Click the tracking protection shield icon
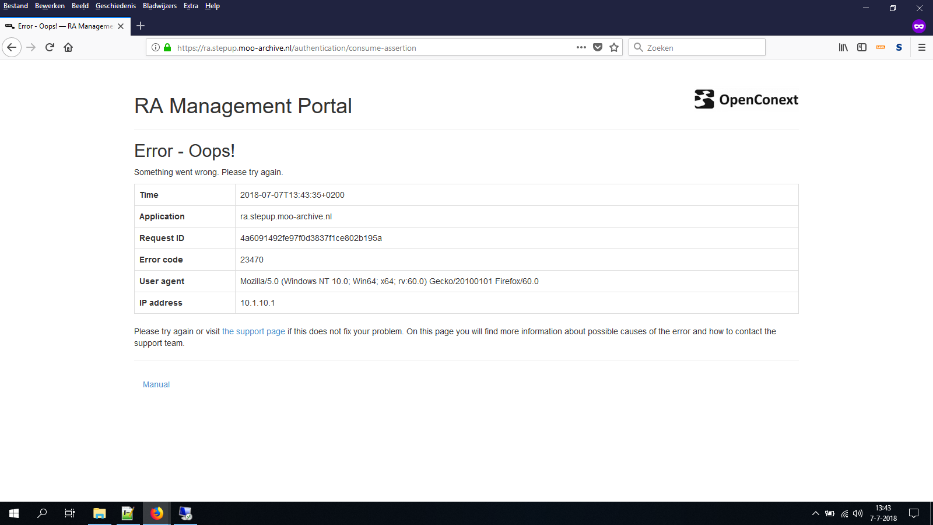The width and height of the screenshot is (933, 525). click(598, 47)
